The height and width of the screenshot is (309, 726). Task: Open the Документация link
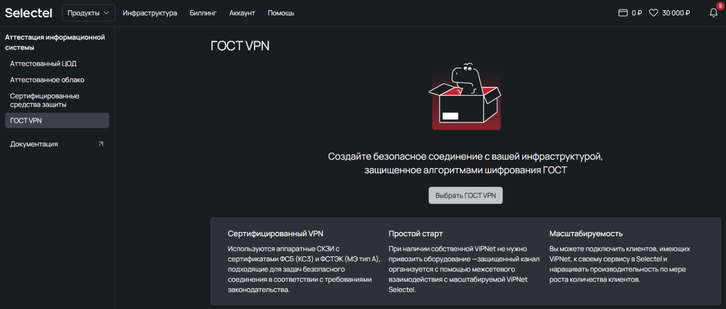(x=34, y=144)
